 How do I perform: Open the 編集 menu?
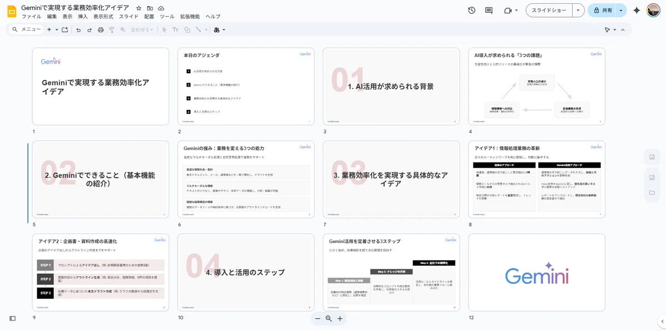(52, 17)
